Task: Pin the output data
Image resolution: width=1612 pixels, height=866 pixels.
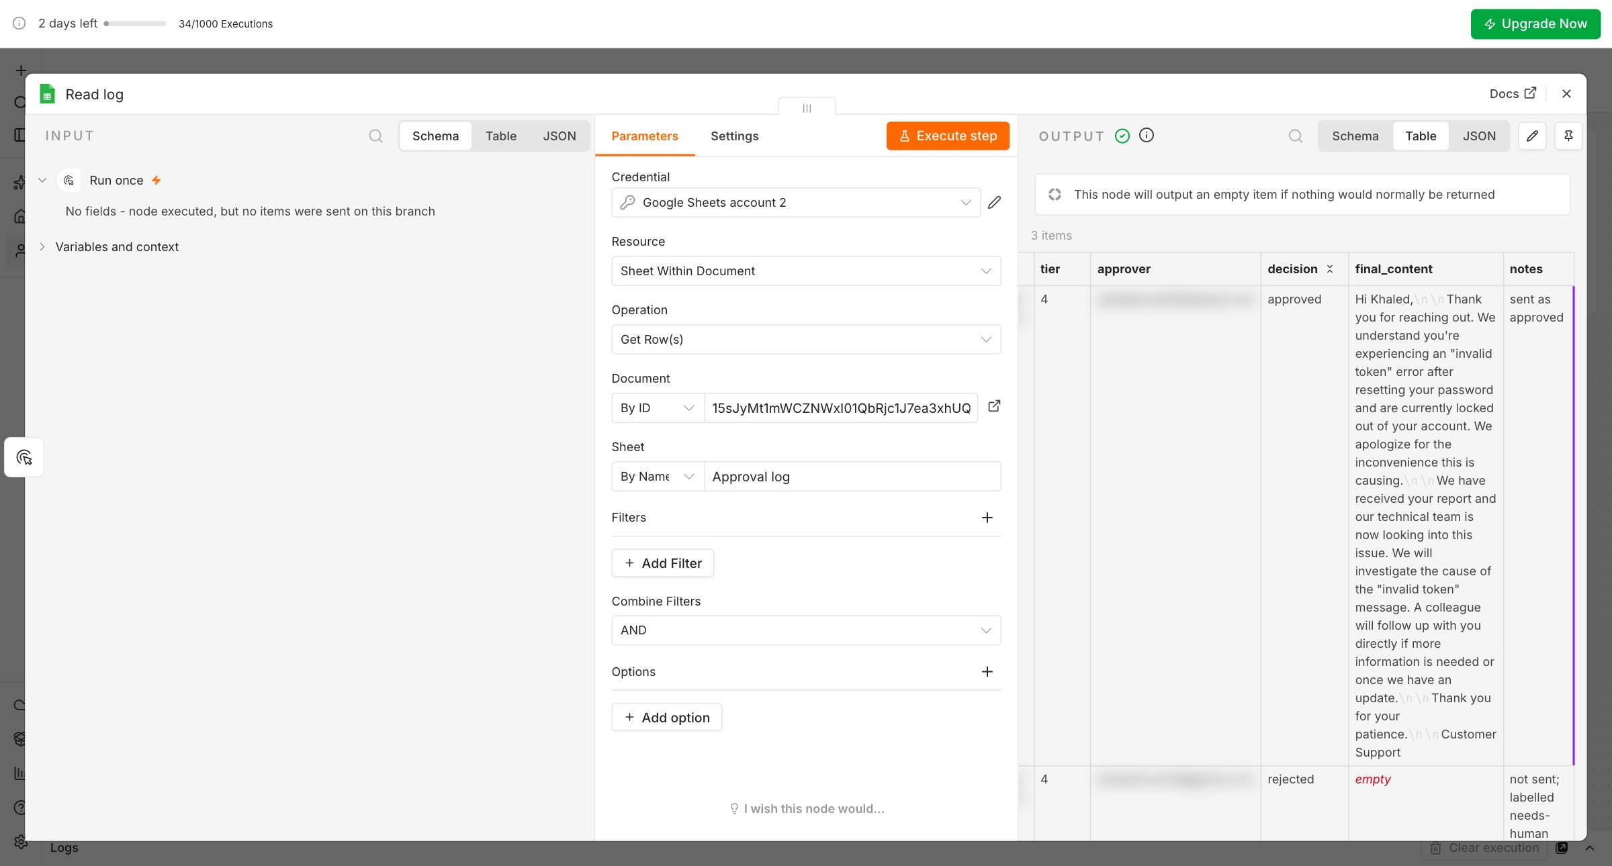Action: click(x=1568, y=136)
